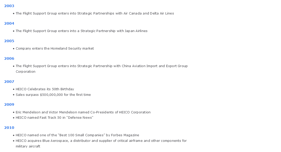Select the Air Canada and Delta partnership line
This screenshot has height=152, width=281.
point(95,13)
